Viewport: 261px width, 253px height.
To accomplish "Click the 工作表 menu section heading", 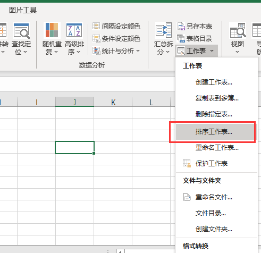I will tap(192, 66).
